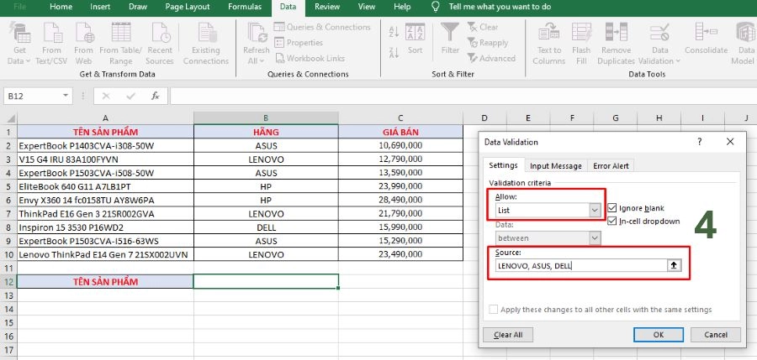Image resolution: width=757 pixels, height=360 pixels.
Task: Open Recent Sources
Action: pos(160,44)
